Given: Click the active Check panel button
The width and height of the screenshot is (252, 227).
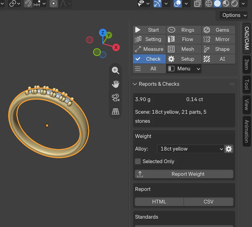Looking at the screenshot, I should (149, 59).
